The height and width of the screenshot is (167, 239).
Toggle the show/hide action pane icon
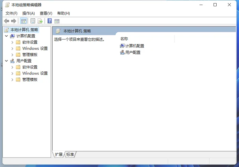pyautogui.click(x=57, y=21)
